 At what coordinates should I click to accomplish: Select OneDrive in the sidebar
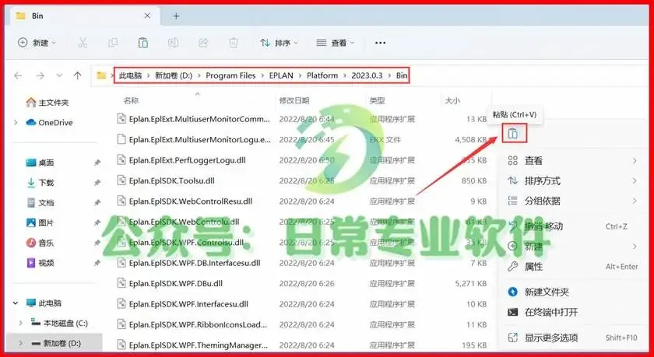point(49,122)
